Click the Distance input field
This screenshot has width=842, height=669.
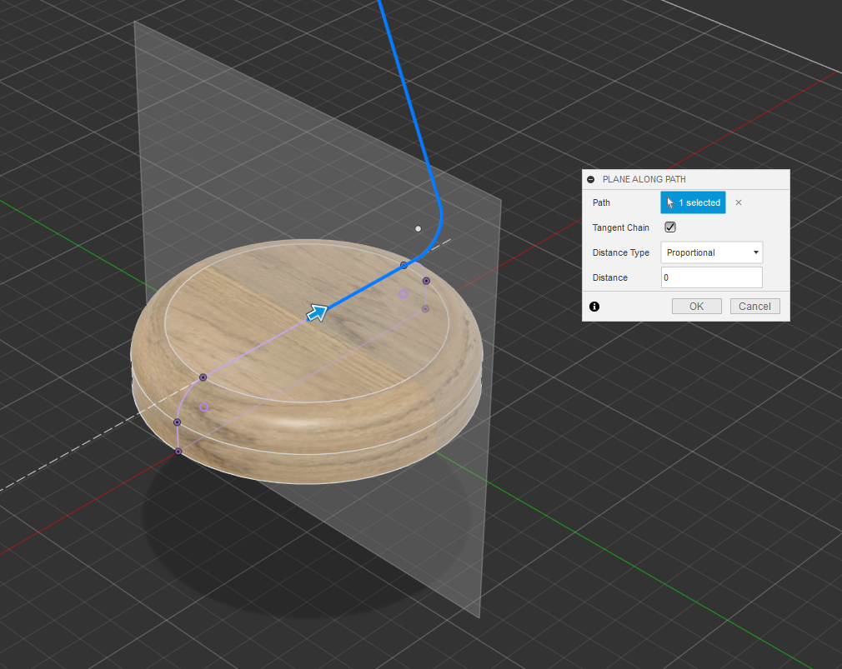pyautogui.click(x=711, y=277)
